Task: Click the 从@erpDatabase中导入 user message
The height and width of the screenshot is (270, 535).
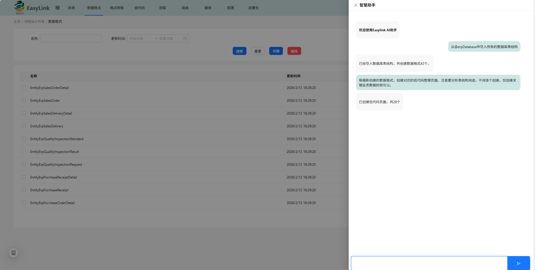Action: [484, 47]
